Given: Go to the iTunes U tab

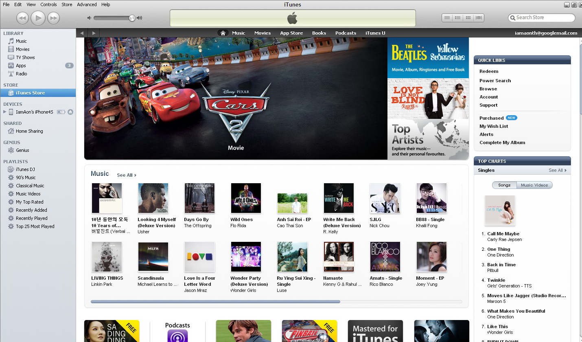Looking at the screenshot, I should [x=375, y=33].
